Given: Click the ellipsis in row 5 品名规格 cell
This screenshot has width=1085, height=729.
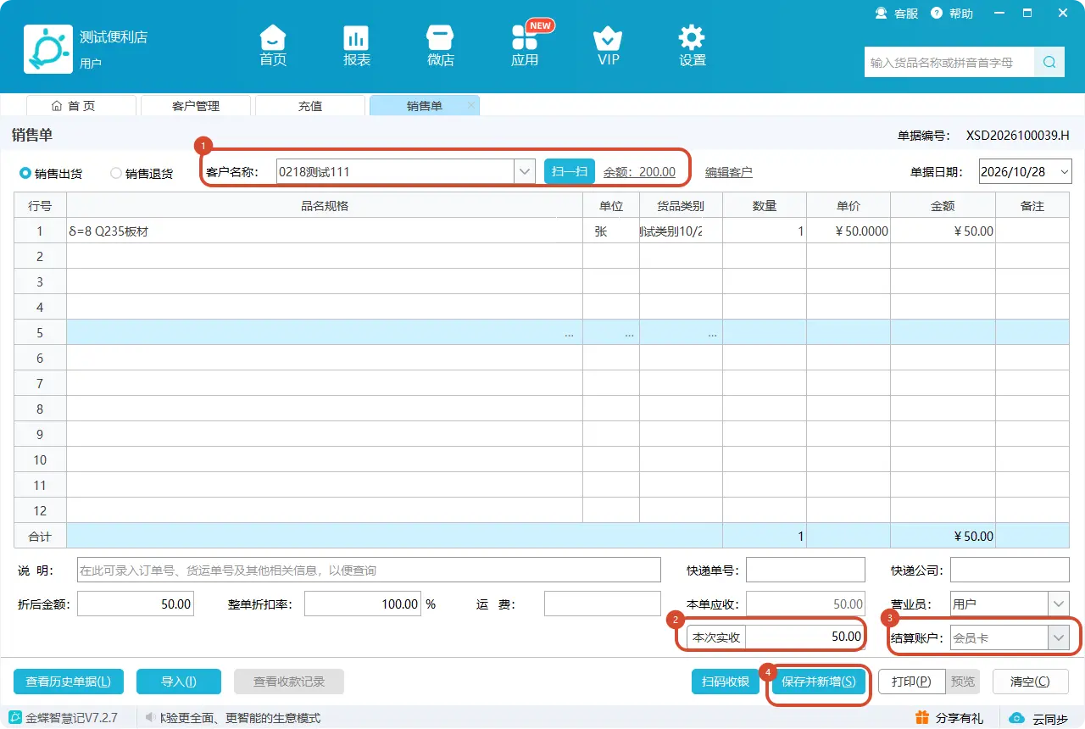Looking at the screenshot, I should pyautogui.click(x=569, y=334).
